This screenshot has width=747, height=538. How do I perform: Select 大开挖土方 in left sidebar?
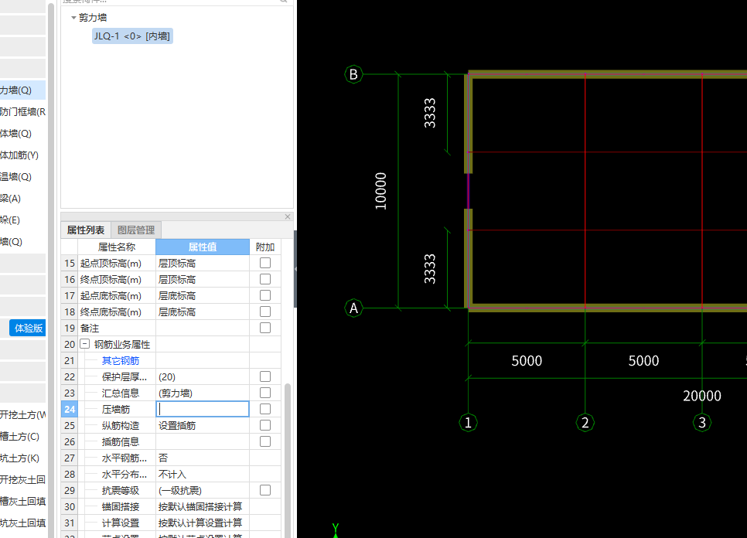22,414
